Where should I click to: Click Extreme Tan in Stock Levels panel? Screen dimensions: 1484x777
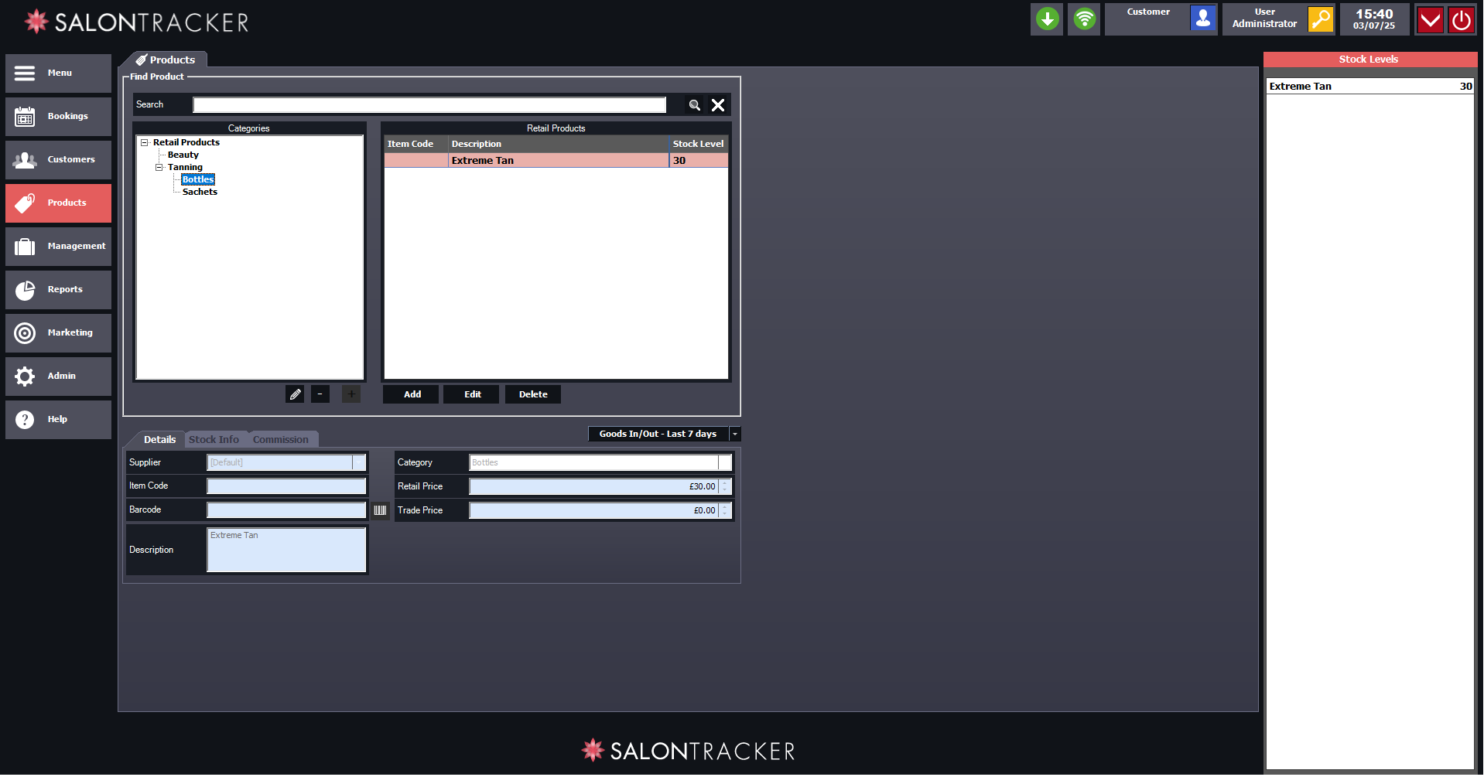pos(1369,87)
